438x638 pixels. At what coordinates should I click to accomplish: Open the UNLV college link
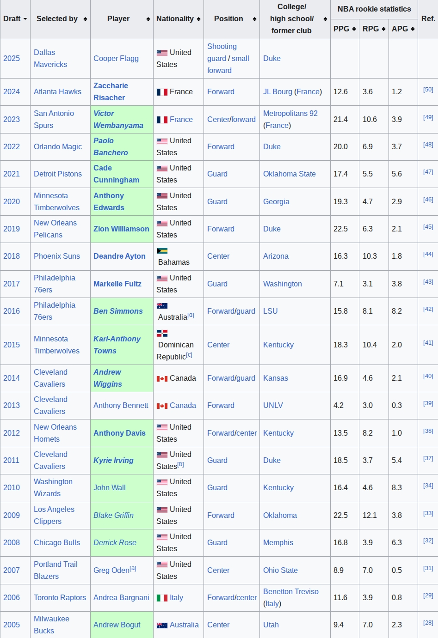click(x=273, y=406)
